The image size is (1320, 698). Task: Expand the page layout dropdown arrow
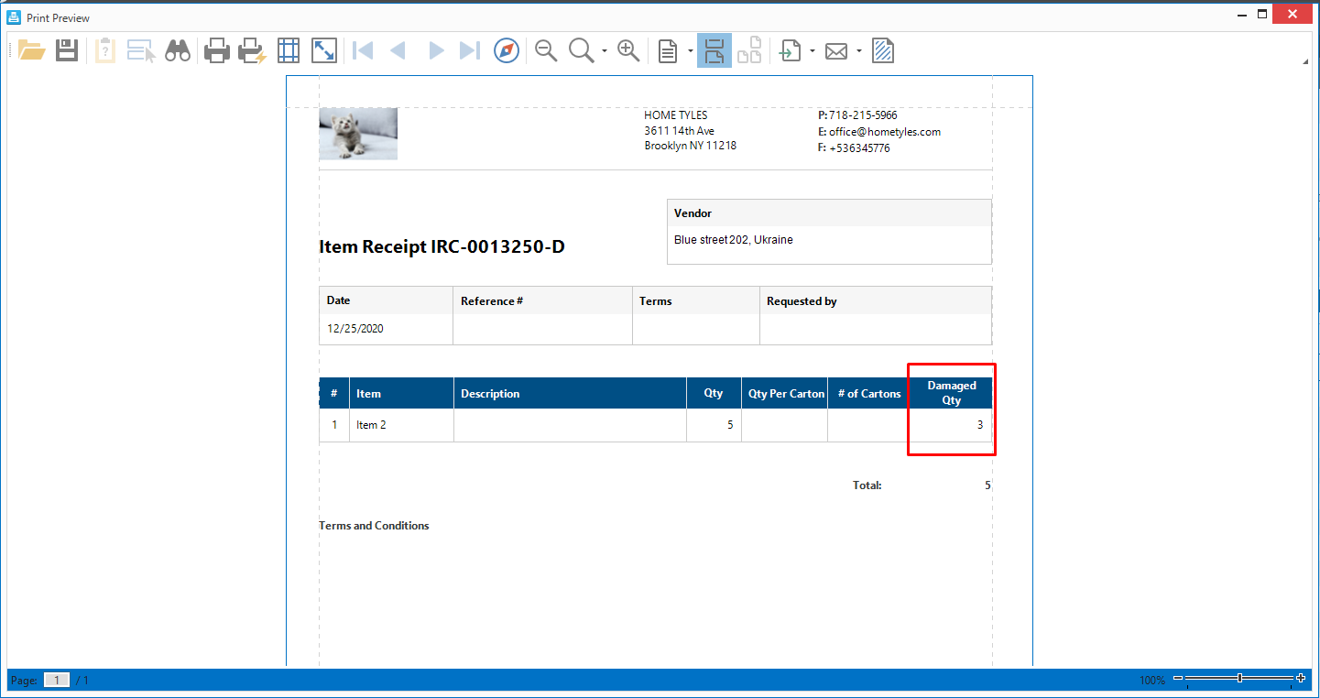tap(690, 51)
